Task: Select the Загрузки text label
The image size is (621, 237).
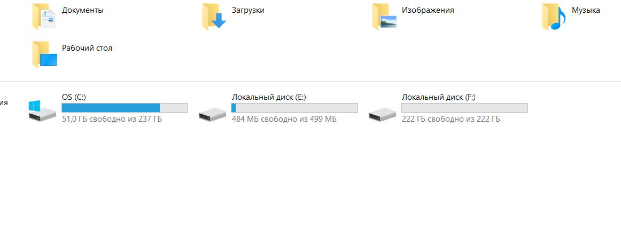Action: point(248,10)
